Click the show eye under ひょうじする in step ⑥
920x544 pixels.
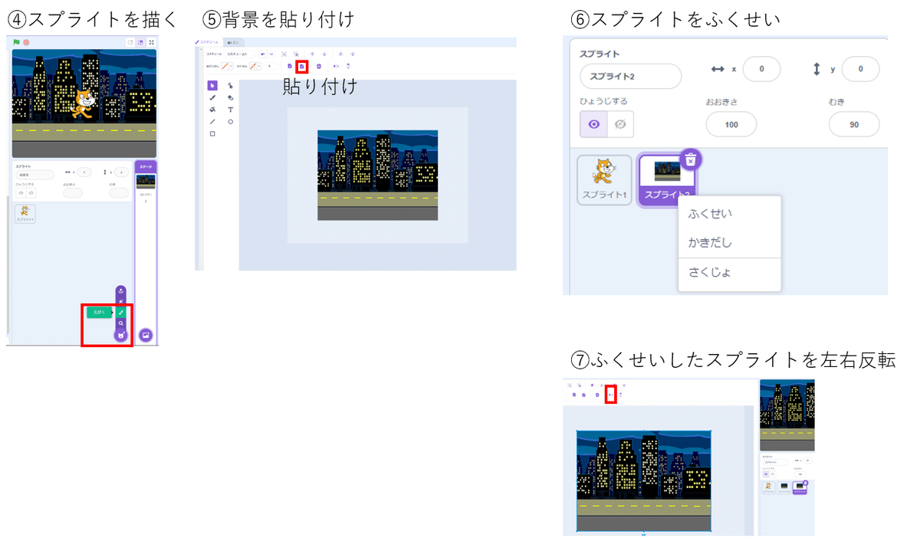[x=593, y=123]
